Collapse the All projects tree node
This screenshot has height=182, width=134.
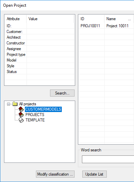(8, 104)
